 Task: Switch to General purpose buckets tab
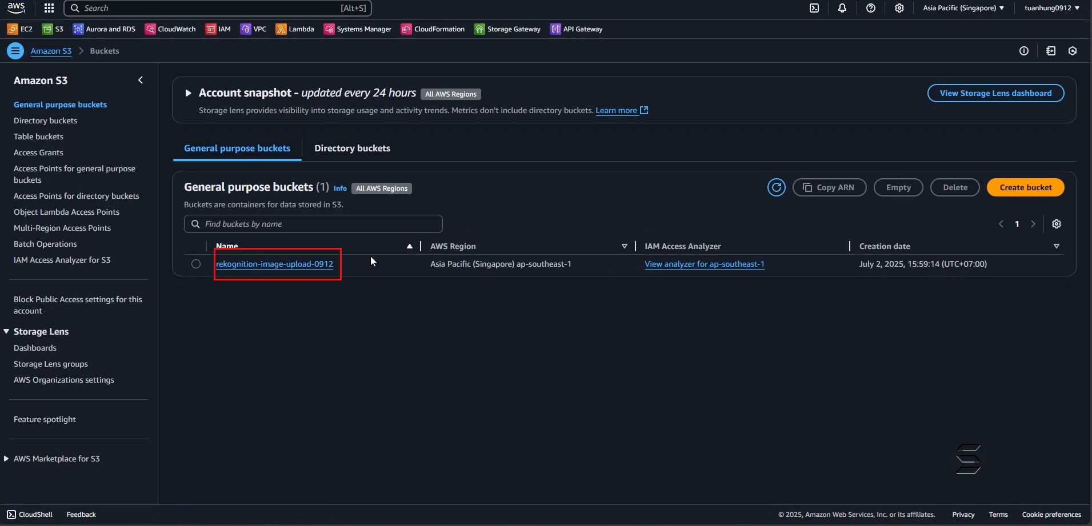(237, 148)
